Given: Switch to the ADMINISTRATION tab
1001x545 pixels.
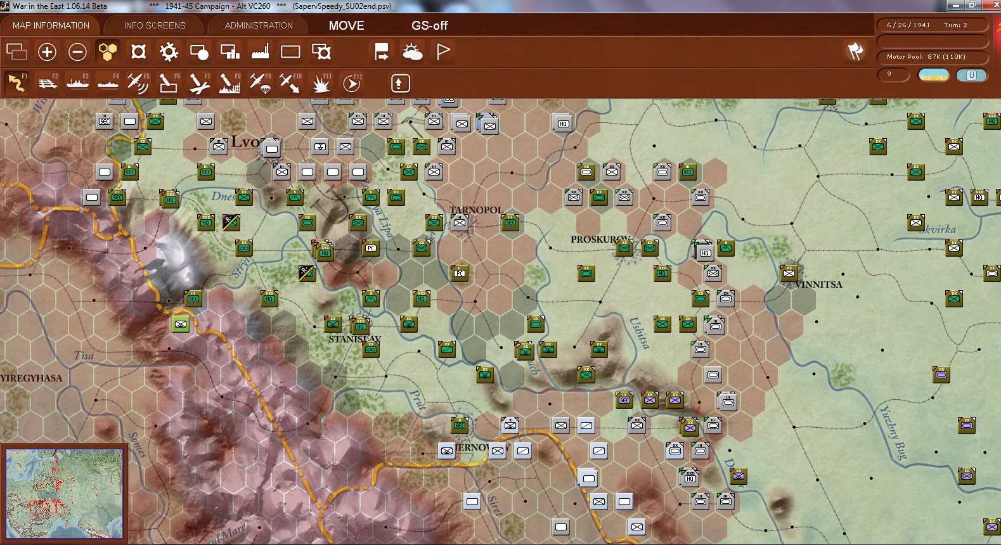Looking at the screenshot, I should [259, 25].
